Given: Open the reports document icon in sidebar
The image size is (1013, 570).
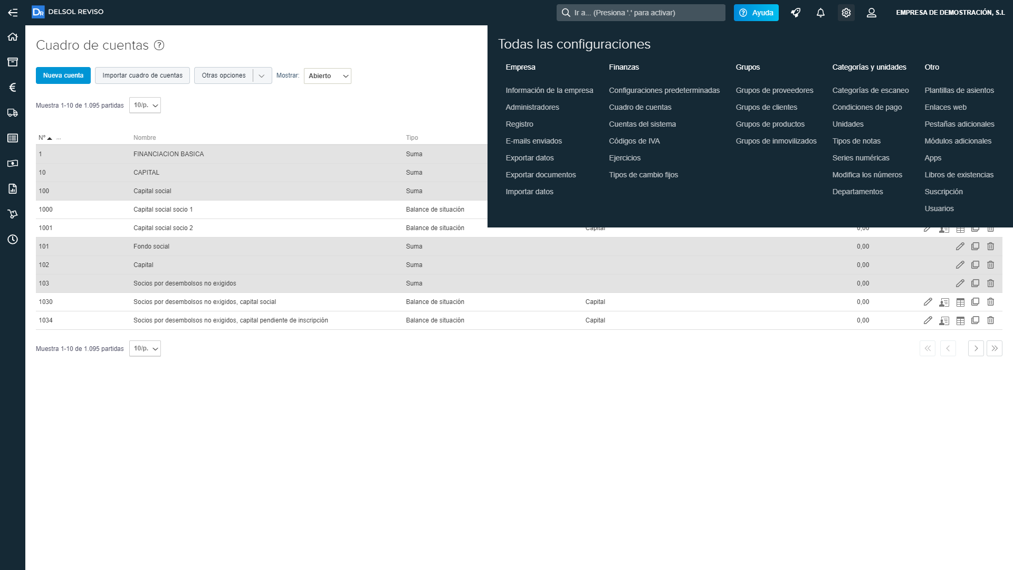Looking at the screenshot, I should point(13,189).
